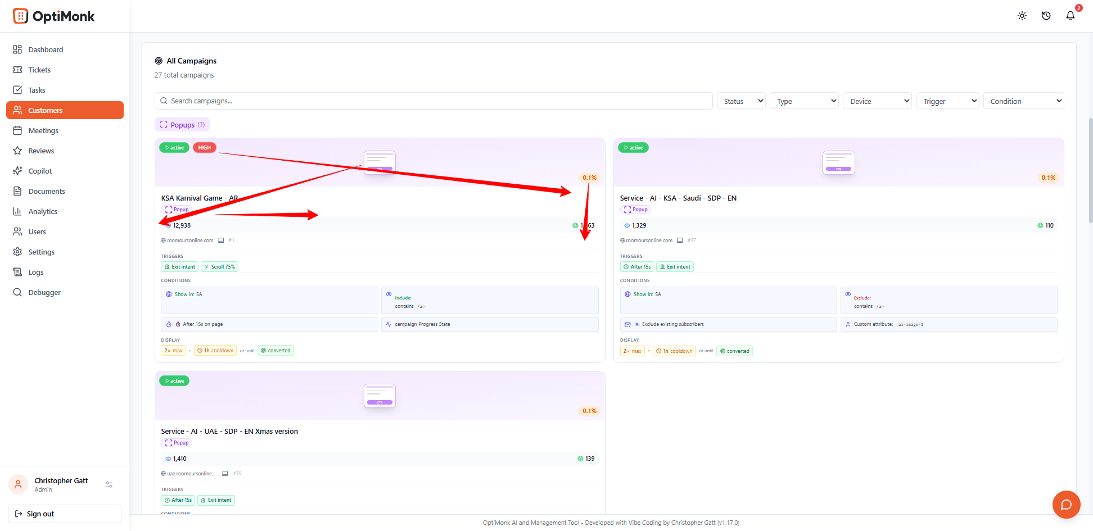Click KSA Karnival popup preview thumbnail
This screenshot has width=1093, height=531.
pyautogui.click(x=380, y=162)
